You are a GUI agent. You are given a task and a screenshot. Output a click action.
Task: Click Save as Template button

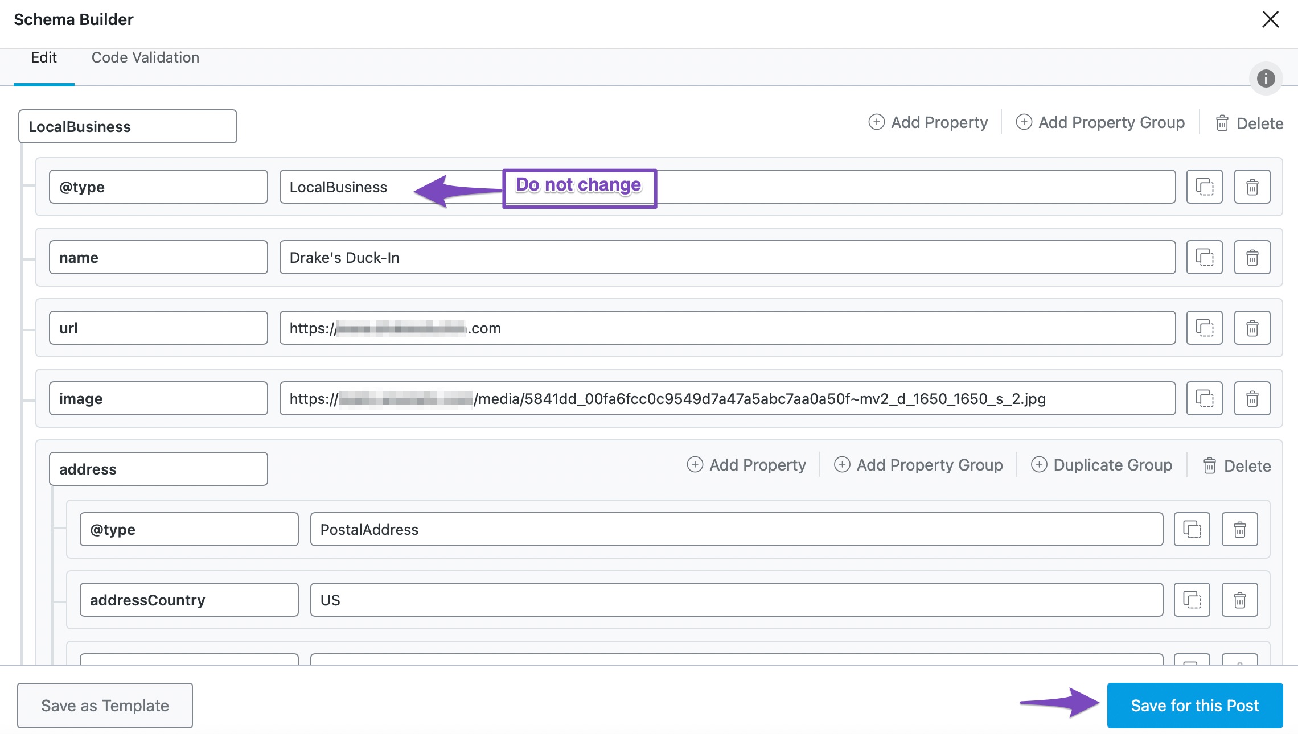(x=105, y=706)
